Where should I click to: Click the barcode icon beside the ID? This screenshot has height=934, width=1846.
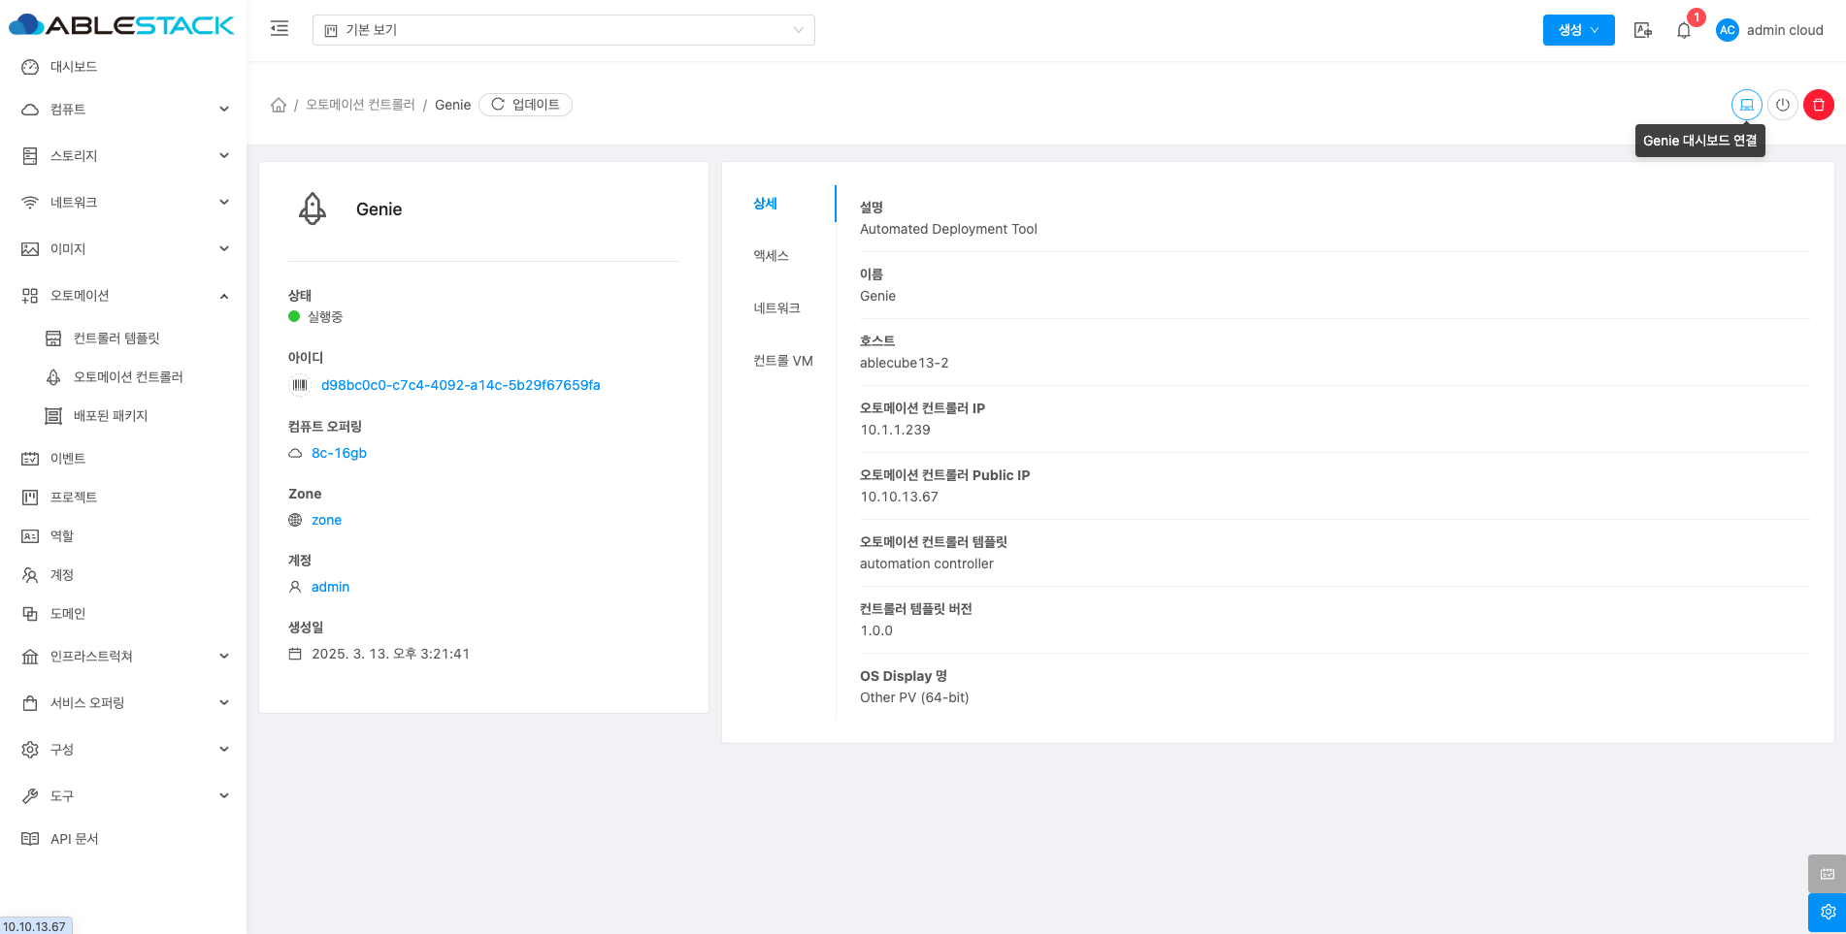pyautogui.click(x=300, y=385)
